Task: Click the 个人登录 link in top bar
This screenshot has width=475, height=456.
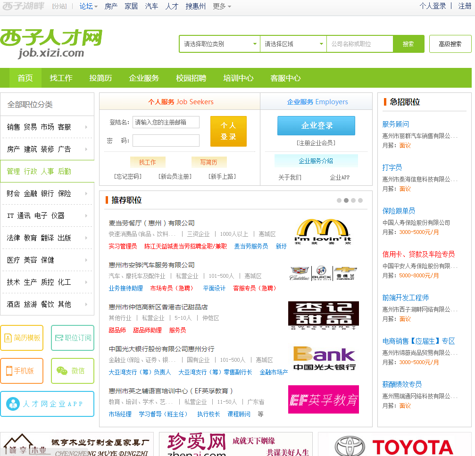Action: pyautogui.click(x=433, y=6)
